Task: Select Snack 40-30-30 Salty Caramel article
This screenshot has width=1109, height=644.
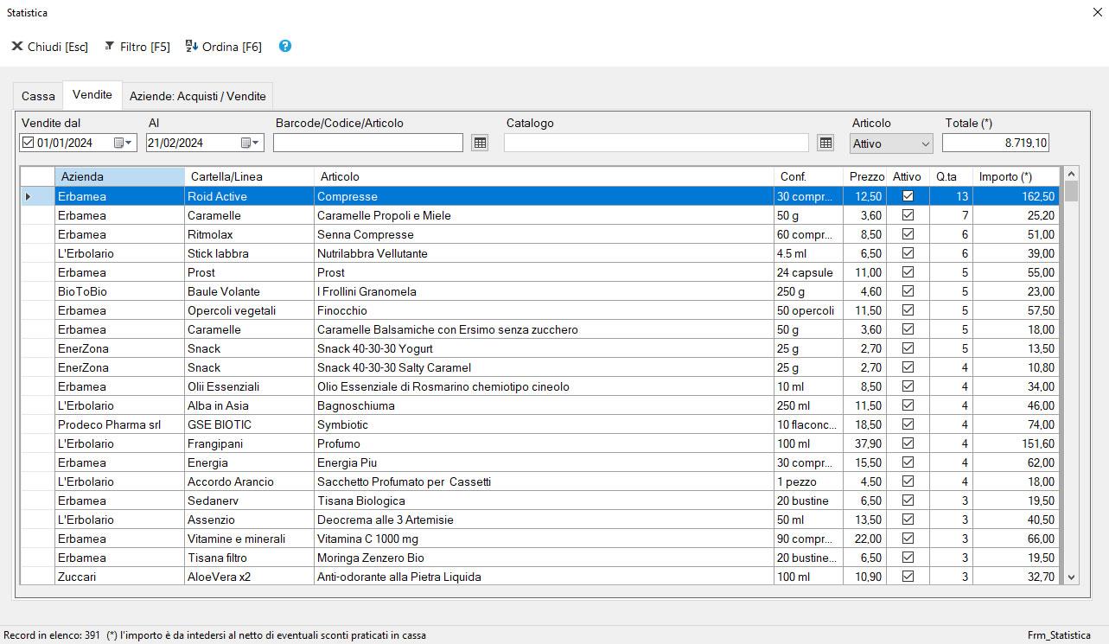Action: pos(544,367)
